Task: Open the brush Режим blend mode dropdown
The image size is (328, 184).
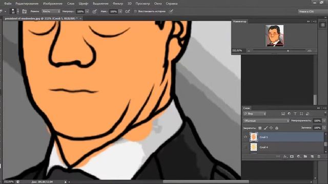Action: point(51,11)
